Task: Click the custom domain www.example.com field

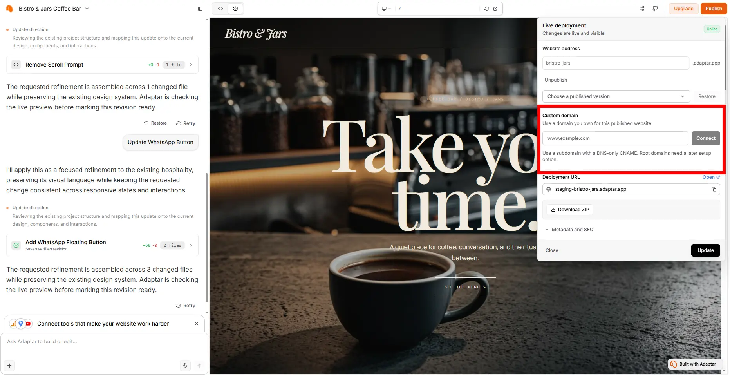Action: point(615,138)
